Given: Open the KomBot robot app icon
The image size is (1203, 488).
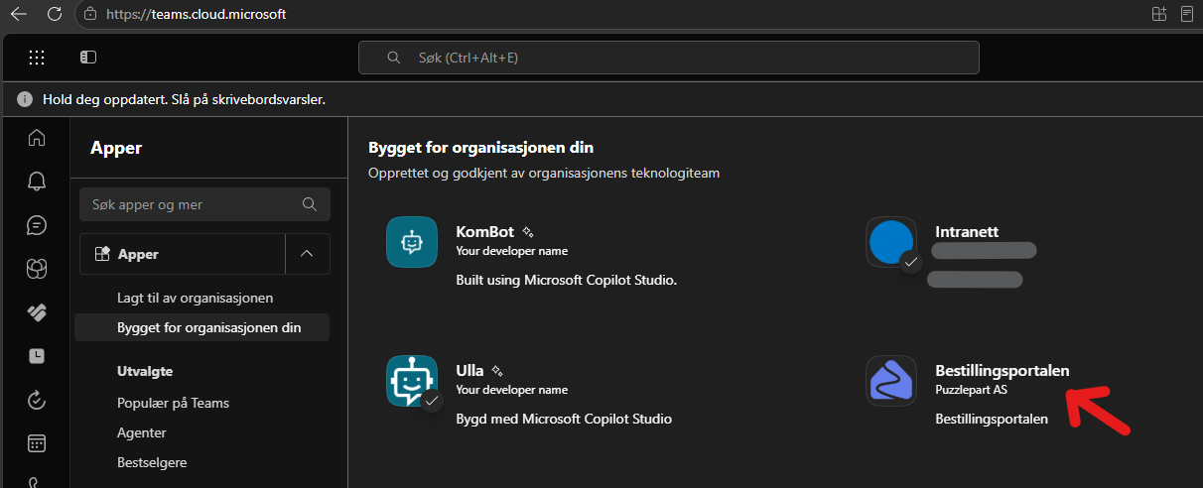Looking at the screenshot, I should [412, 242].
